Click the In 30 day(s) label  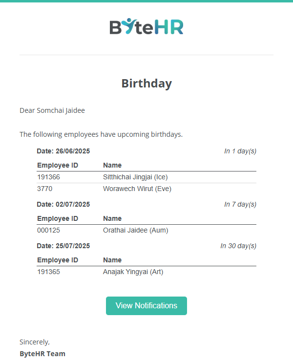tap(238, 246)
